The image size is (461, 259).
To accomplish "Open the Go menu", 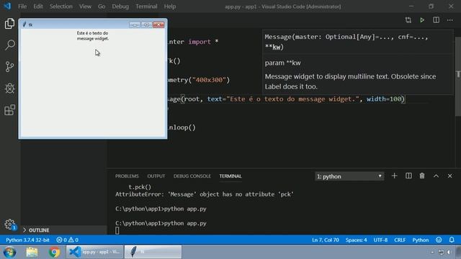I will pos(102,6).
